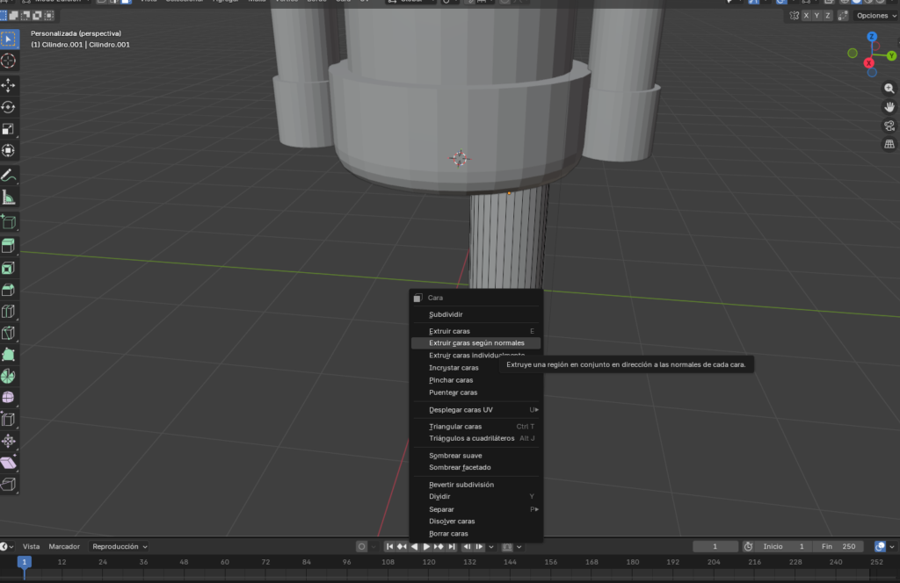The width and height of the screenshot is (900, 583).
Task: Select the Move tool
Action: click(9, 85)
